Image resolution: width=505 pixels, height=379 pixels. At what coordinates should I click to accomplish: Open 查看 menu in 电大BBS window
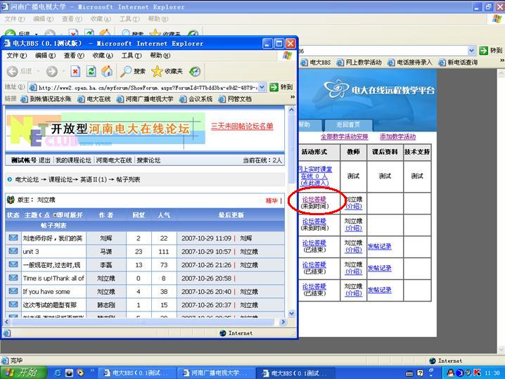[x=74, y=56]
